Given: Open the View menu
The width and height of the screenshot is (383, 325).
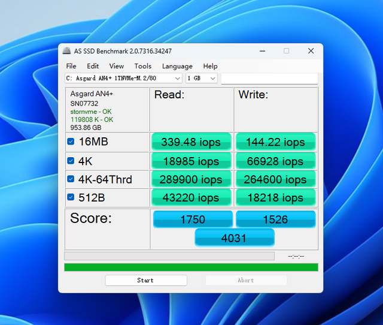Looking at the screenshot, I should pos(117,66).
